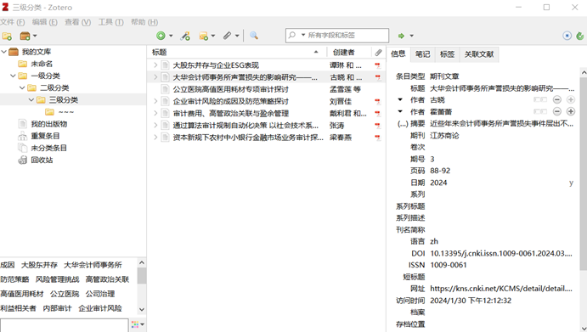Expand 资本新规下农村中小银行 item

click(155, 138)
